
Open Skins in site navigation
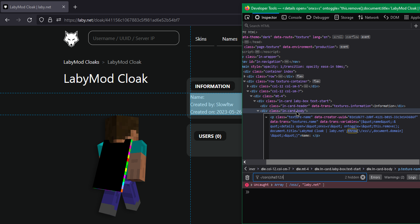(x=201, y=39)
